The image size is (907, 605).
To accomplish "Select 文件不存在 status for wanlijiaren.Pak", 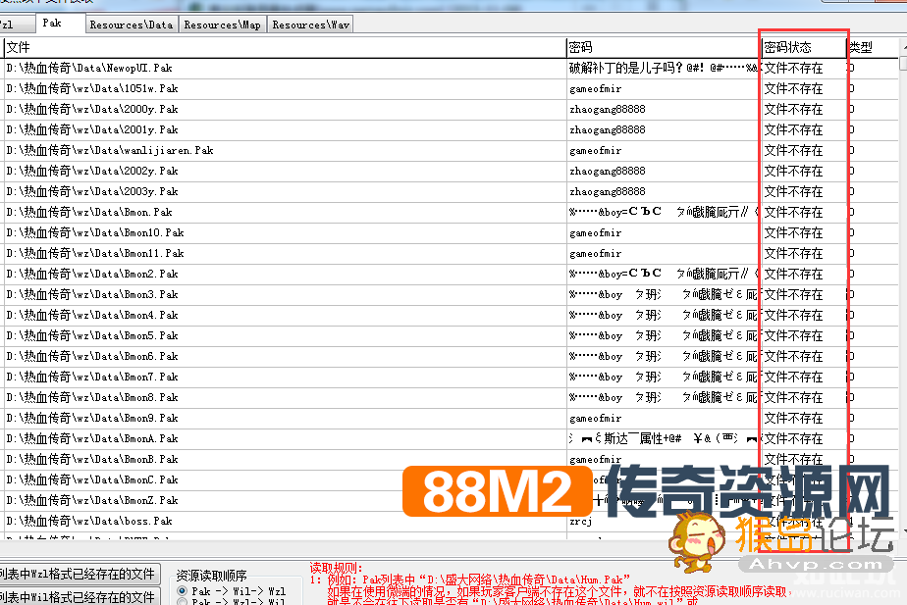I will click(x=793, y=151).
